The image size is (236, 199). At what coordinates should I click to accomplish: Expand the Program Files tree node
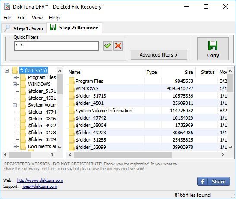click(x=15, y=77)
